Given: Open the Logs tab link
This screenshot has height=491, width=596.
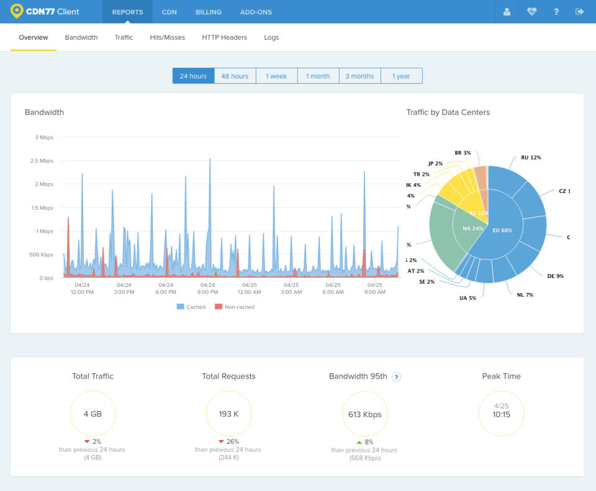Looking at the screenshot, I should 271,37.
